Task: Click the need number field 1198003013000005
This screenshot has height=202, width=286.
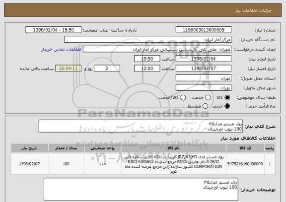Action: (x=204, y=30)
